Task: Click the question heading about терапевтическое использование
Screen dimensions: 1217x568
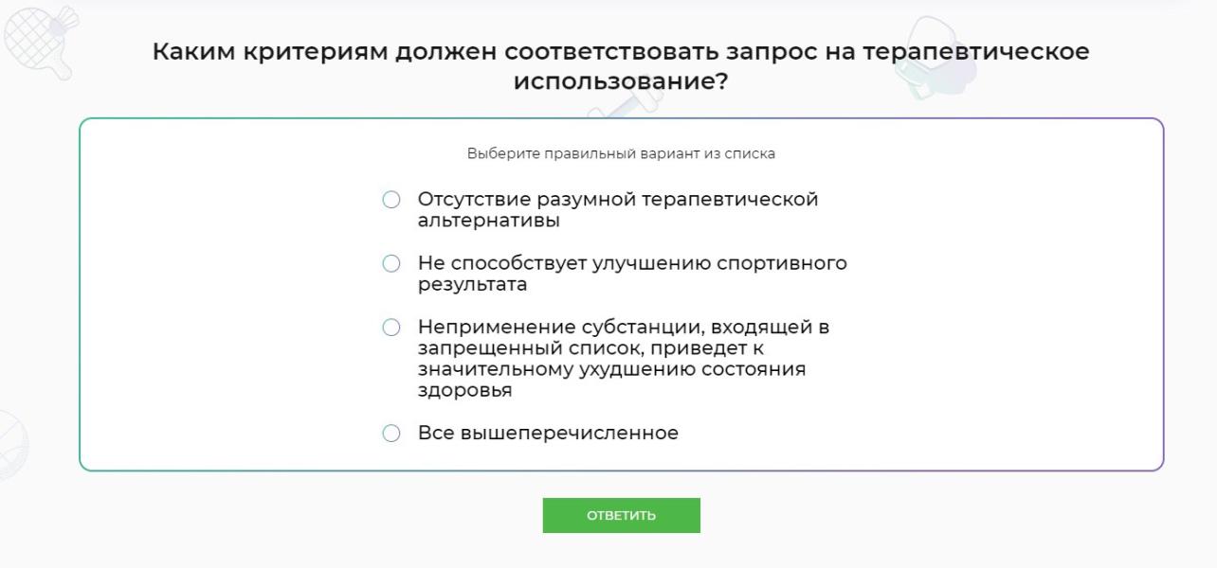Action: [621, 65]
